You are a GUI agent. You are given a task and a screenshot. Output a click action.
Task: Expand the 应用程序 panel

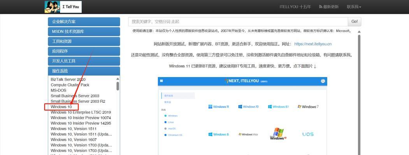click(x=84, y=52)
